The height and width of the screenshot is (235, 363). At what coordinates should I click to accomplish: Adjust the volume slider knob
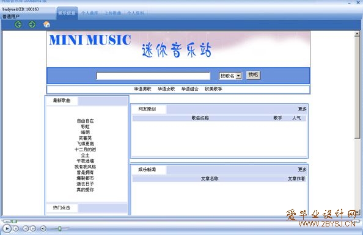click(59, 228)
